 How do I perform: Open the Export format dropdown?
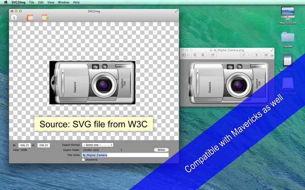pyautogui.click(x=98, y=145)
